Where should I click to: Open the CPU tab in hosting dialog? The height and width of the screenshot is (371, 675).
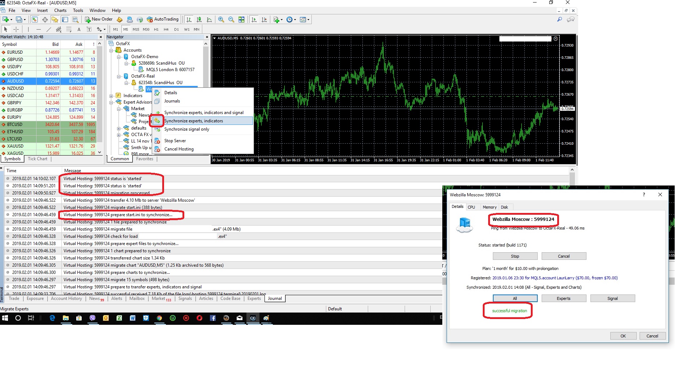pyautogui.click(x=471, y=207)
